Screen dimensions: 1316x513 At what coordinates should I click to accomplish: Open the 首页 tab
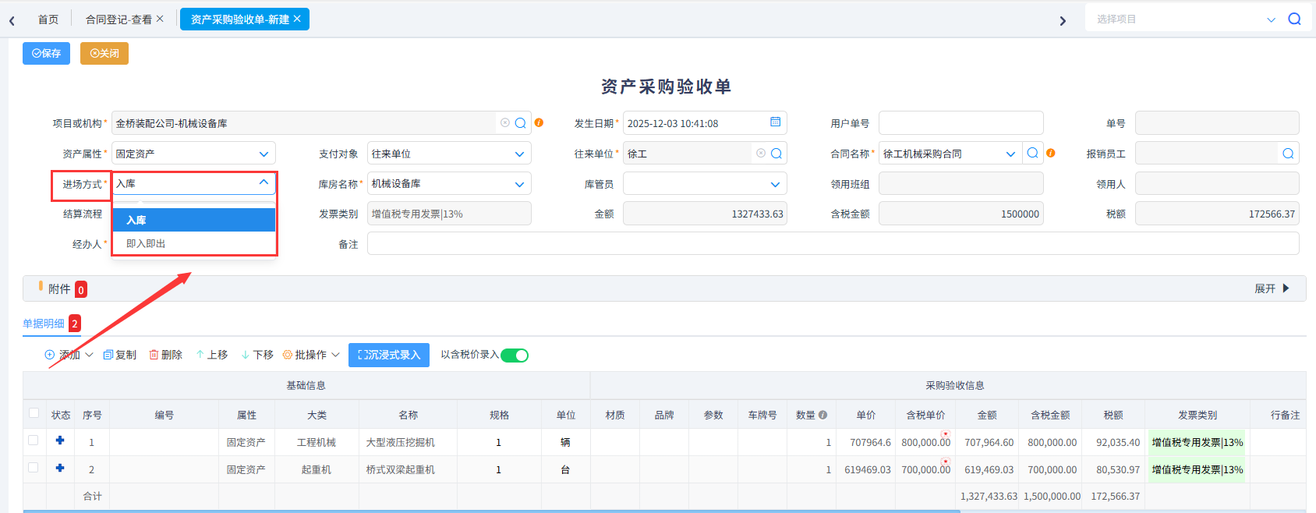48,19
